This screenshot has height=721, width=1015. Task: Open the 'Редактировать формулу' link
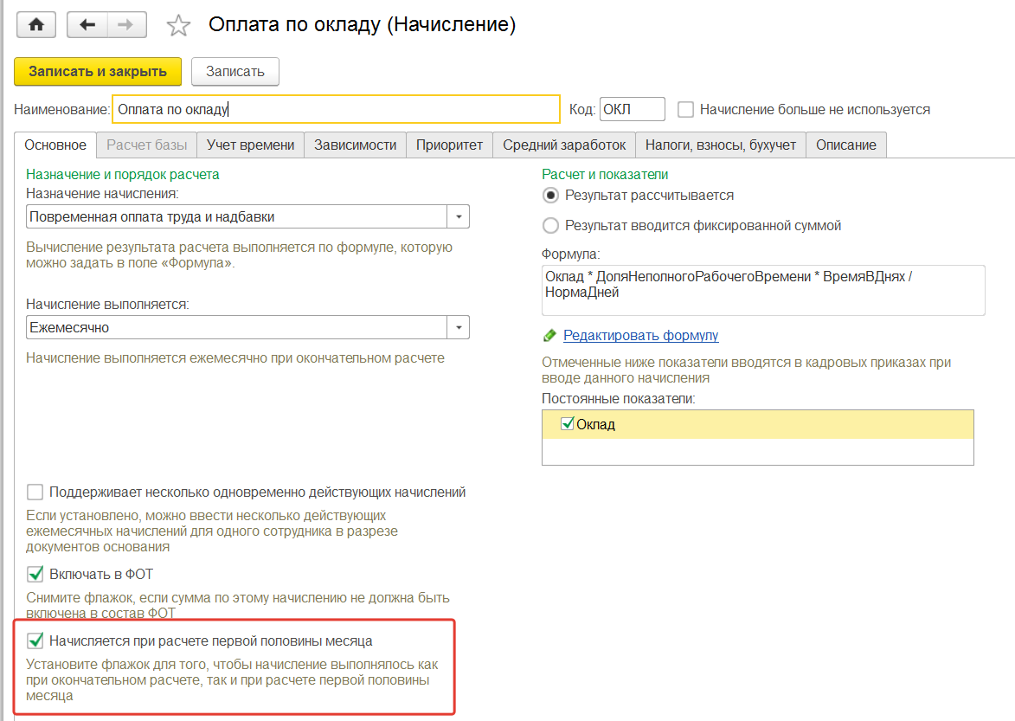tap(641, 335)
